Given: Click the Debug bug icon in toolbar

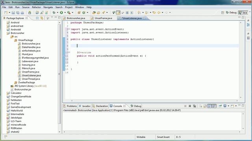Looking at the screenshot, I should (54, 13).
